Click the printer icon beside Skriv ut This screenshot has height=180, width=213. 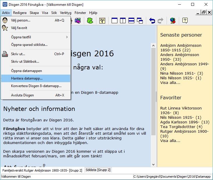[5, 54]
